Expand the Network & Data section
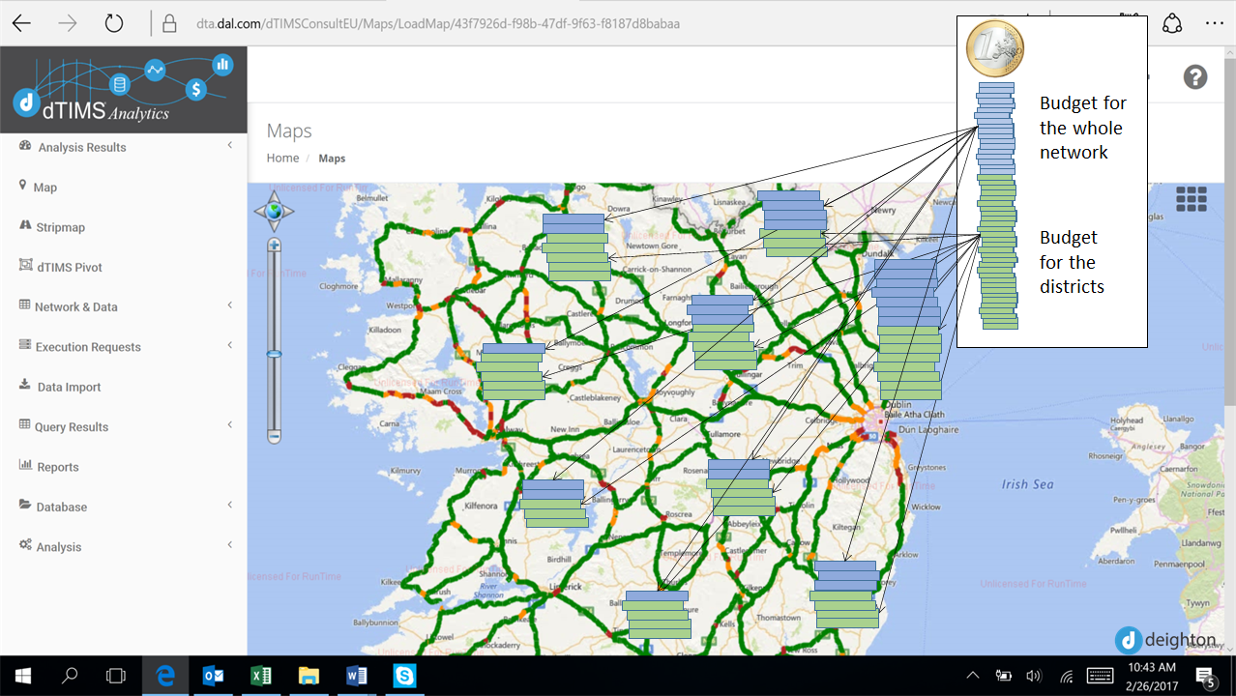Viewport: 1236px width, 696px height. (78, 306)
